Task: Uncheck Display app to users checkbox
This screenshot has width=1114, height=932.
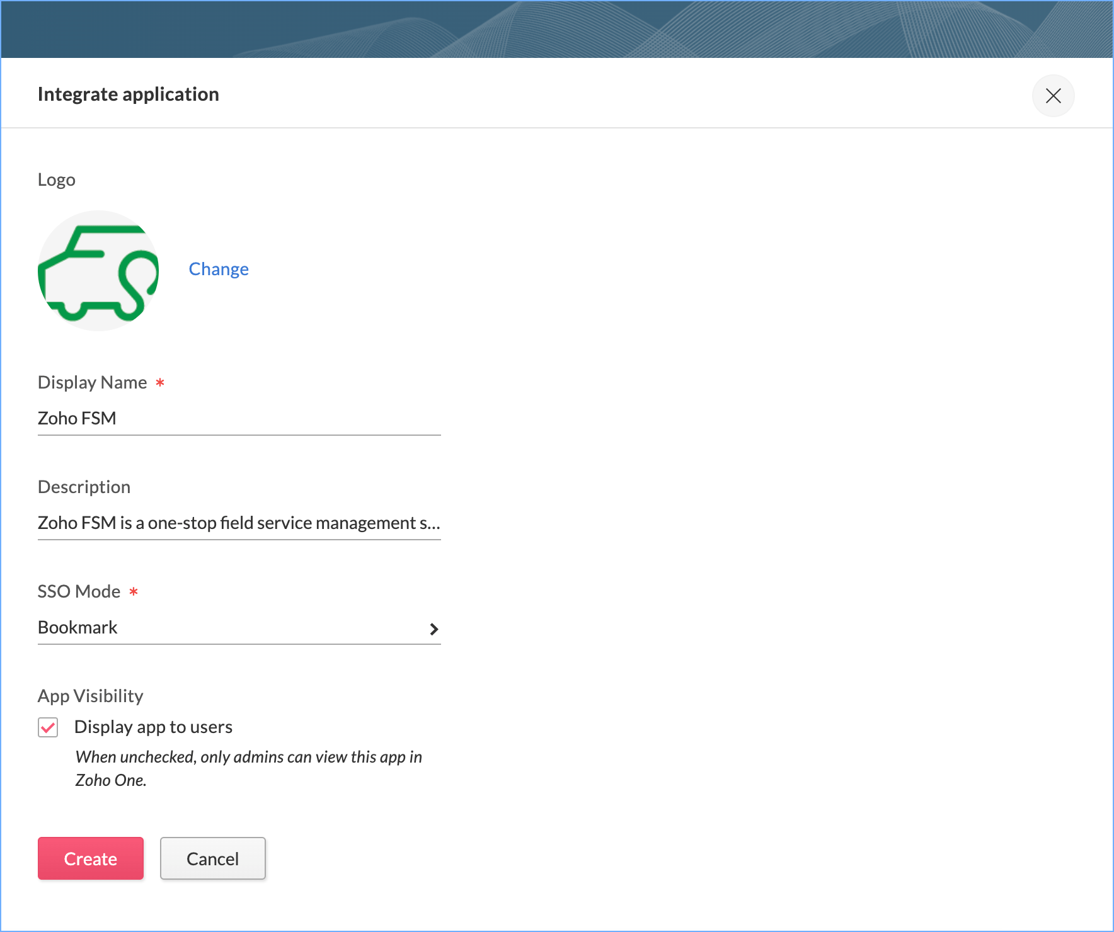Action: 48,727
